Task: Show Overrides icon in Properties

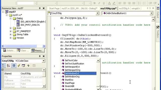Action: point(28,65)
